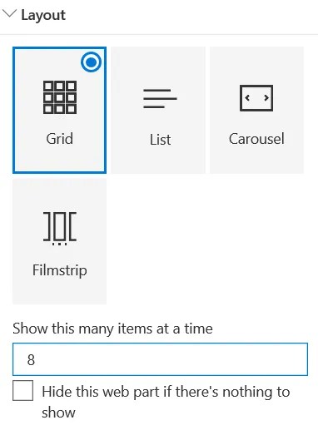Enable hide web part checkbox
The width and height of the screenshot is (318, 425).
point(22,390)
